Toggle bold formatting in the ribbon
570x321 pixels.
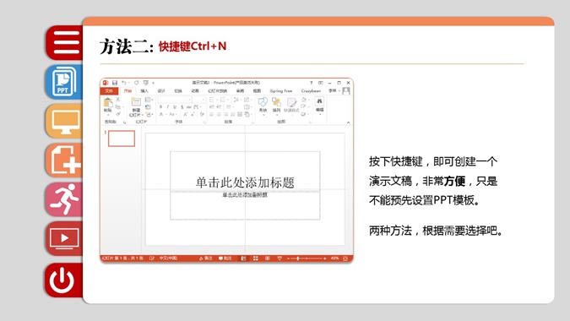[x=160, y=107]
